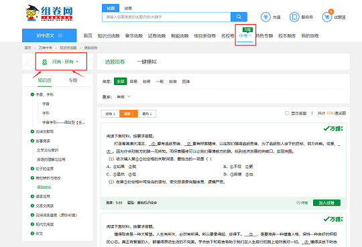Open the 初中语文 subject selector
This screenshot has height=247, width=362.
pyautogui.click(x=50, y=35)
